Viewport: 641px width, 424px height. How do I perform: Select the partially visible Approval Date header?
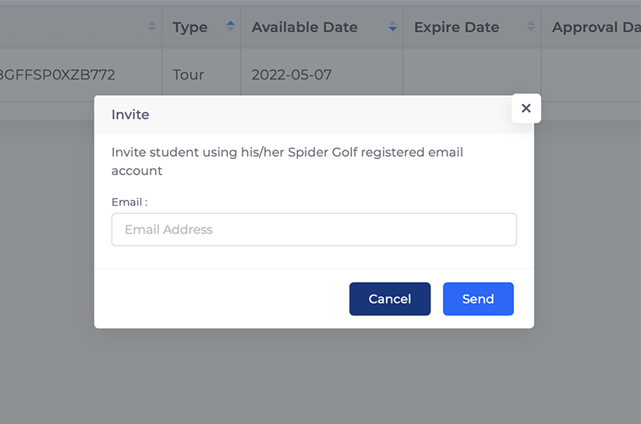[596, 27]
